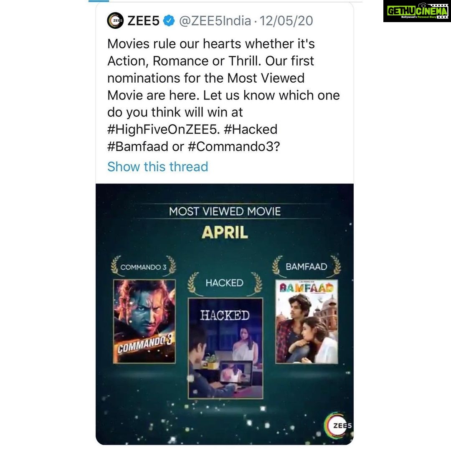Open the #Hacked hashtag
451x451 pixels.
251,129
